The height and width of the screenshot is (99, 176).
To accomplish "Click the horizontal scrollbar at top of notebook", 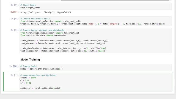I will click(x=115, y=0).
